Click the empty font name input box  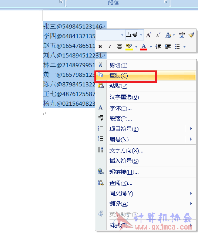(108, 35)
